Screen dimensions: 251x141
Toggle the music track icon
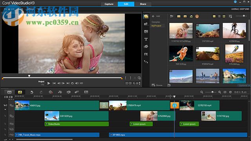(x=11, y=135)
